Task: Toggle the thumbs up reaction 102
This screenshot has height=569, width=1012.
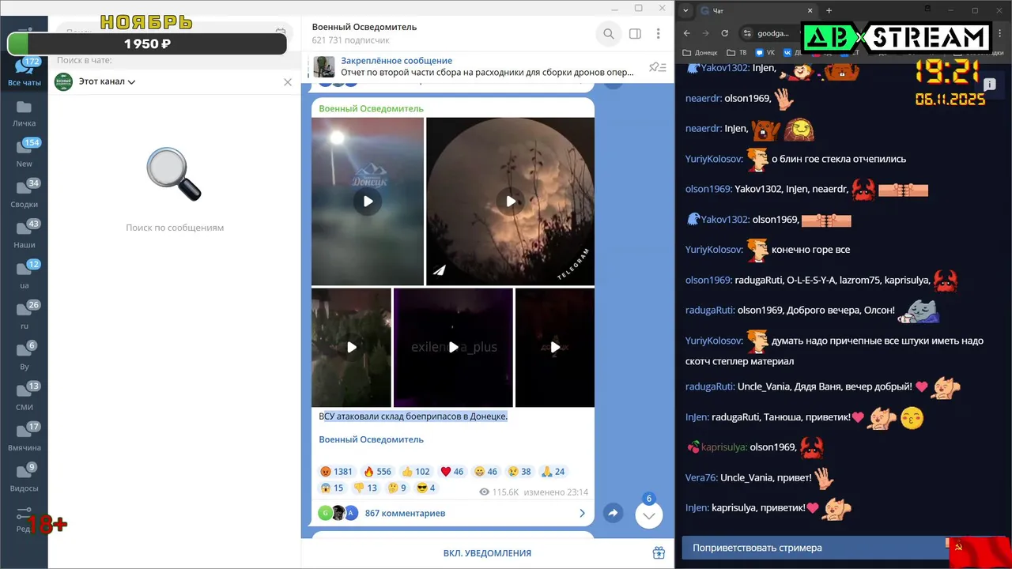Action: click(416, 471)
